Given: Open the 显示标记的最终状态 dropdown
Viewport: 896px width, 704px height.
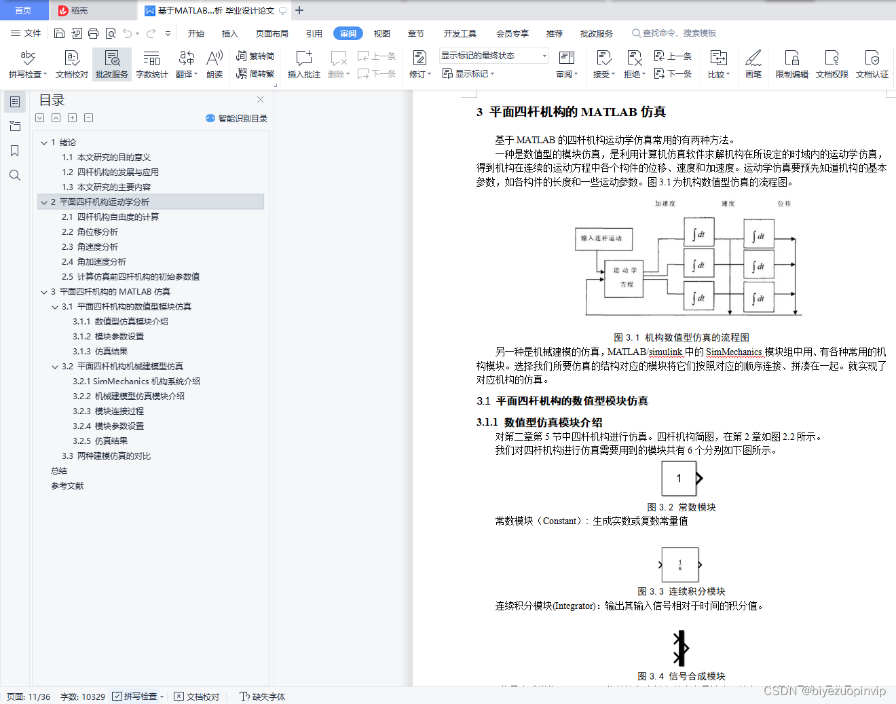Looking at the screenshot, I should tap(493, 56).
